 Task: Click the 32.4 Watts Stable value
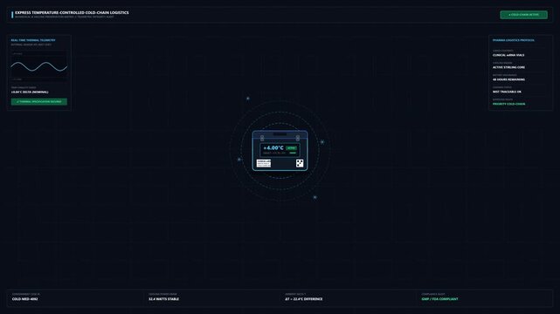click(163, 299)
